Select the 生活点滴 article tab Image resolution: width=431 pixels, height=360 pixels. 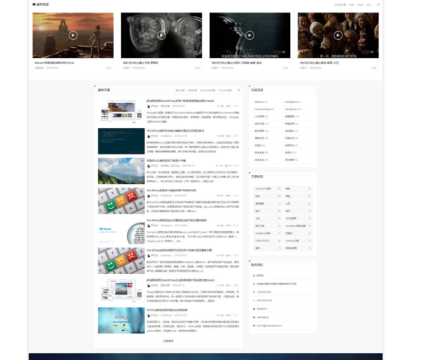[x=193, y=90]
